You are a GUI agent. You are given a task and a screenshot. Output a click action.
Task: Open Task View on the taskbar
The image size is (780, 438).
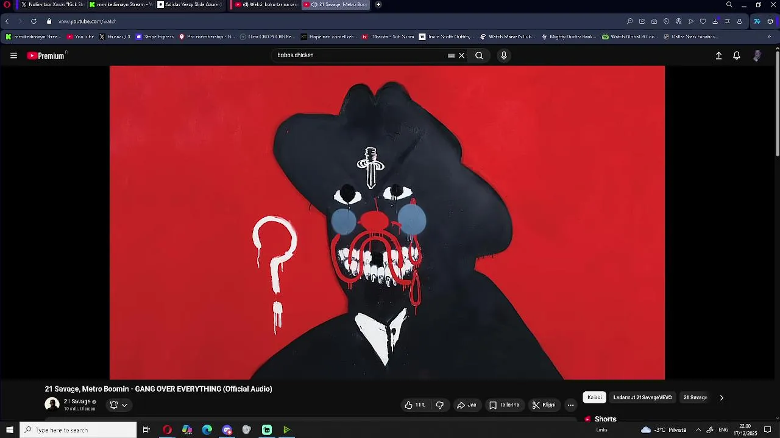click(146, 430)
